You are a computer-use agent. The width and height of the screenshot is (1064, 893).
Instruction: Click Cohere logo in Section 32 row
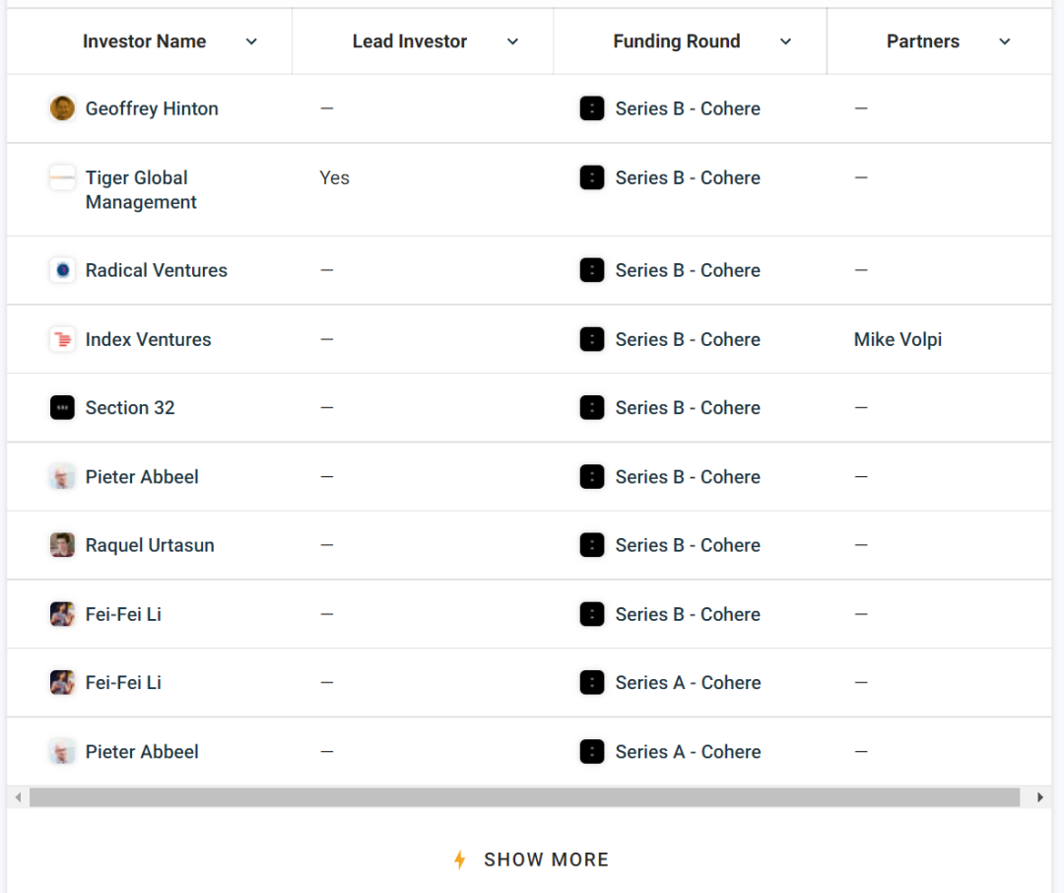pos(592,407)
